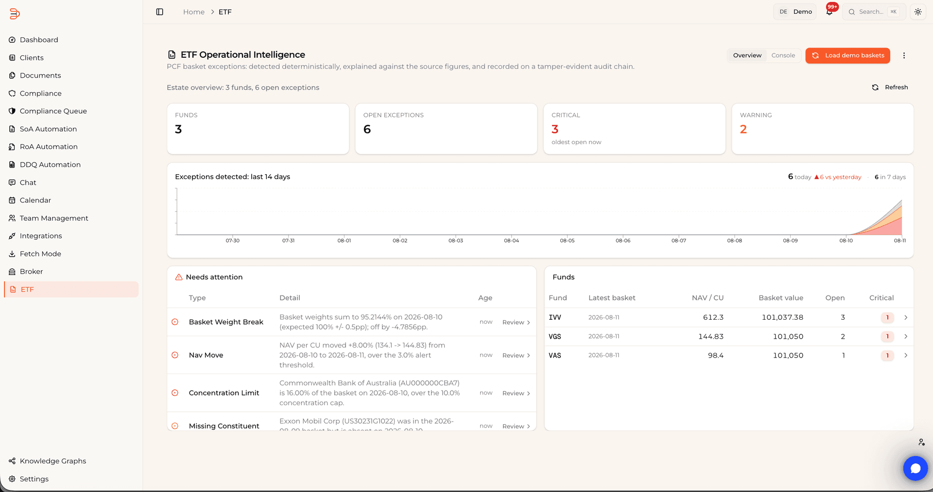Click the IVV critical badge 1
This screenshot has height=492, width=933.
click(887, 317)
